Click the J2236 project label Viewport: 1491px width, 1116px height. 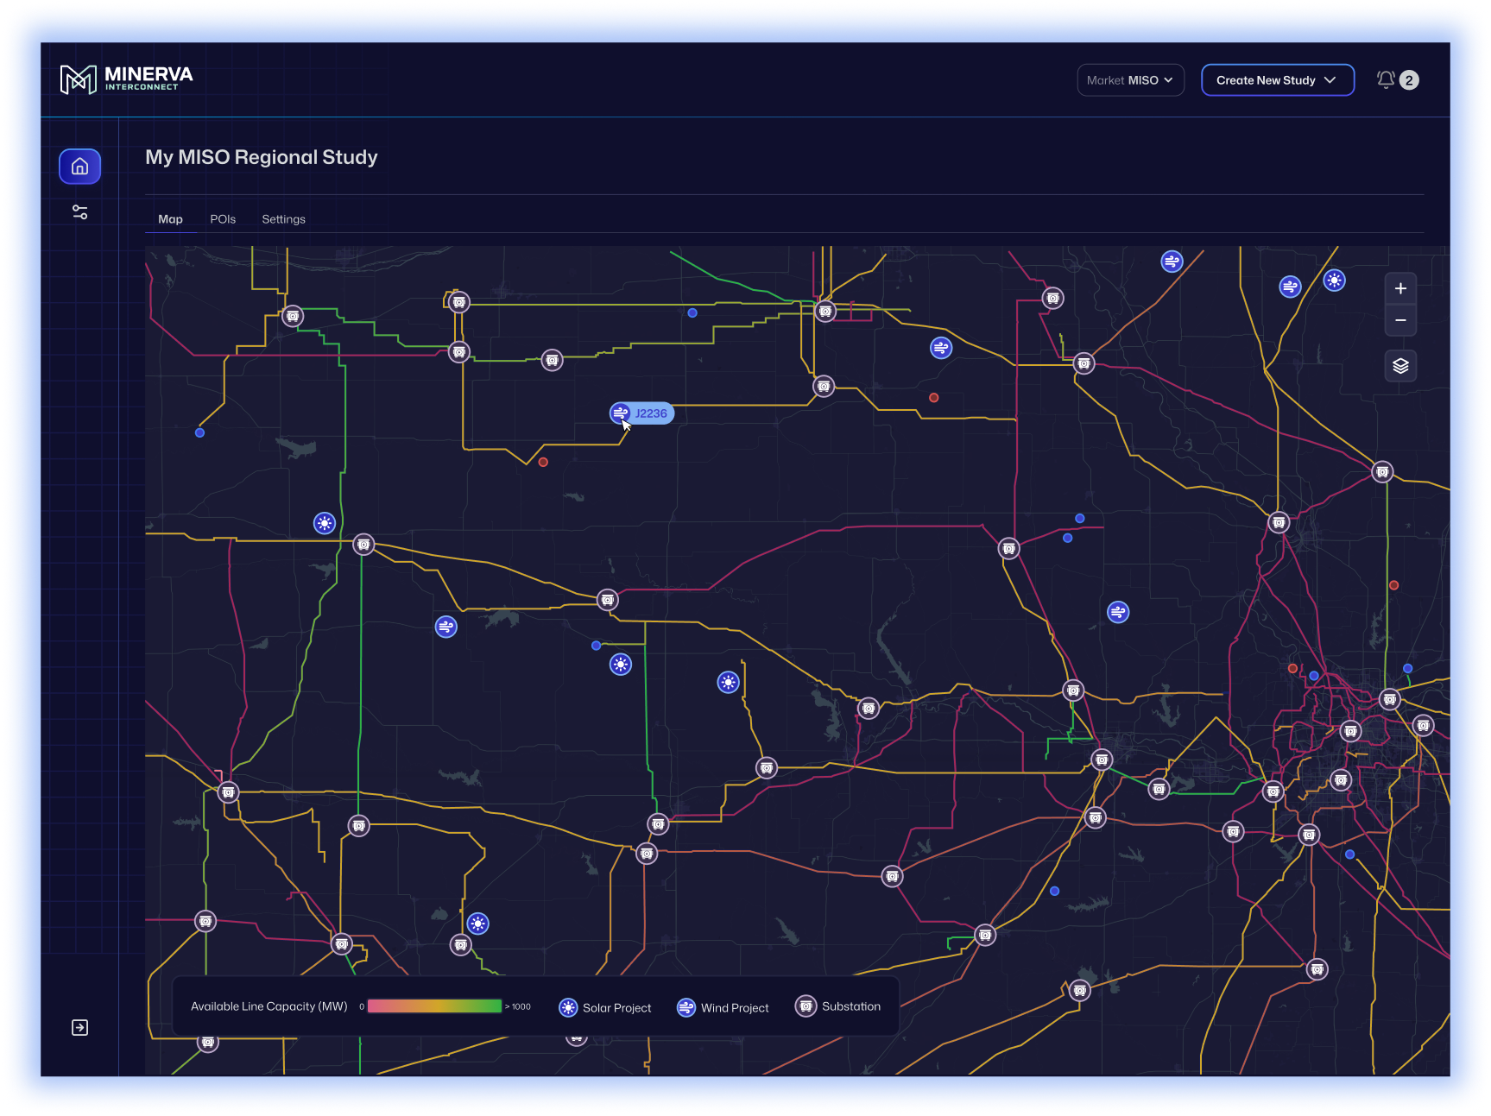click(651, 413)
